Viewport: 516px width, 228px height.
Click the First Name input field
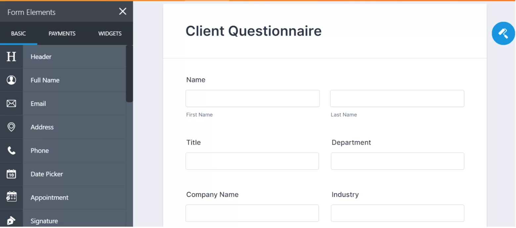pyautogui.click(x=252, y=98)
